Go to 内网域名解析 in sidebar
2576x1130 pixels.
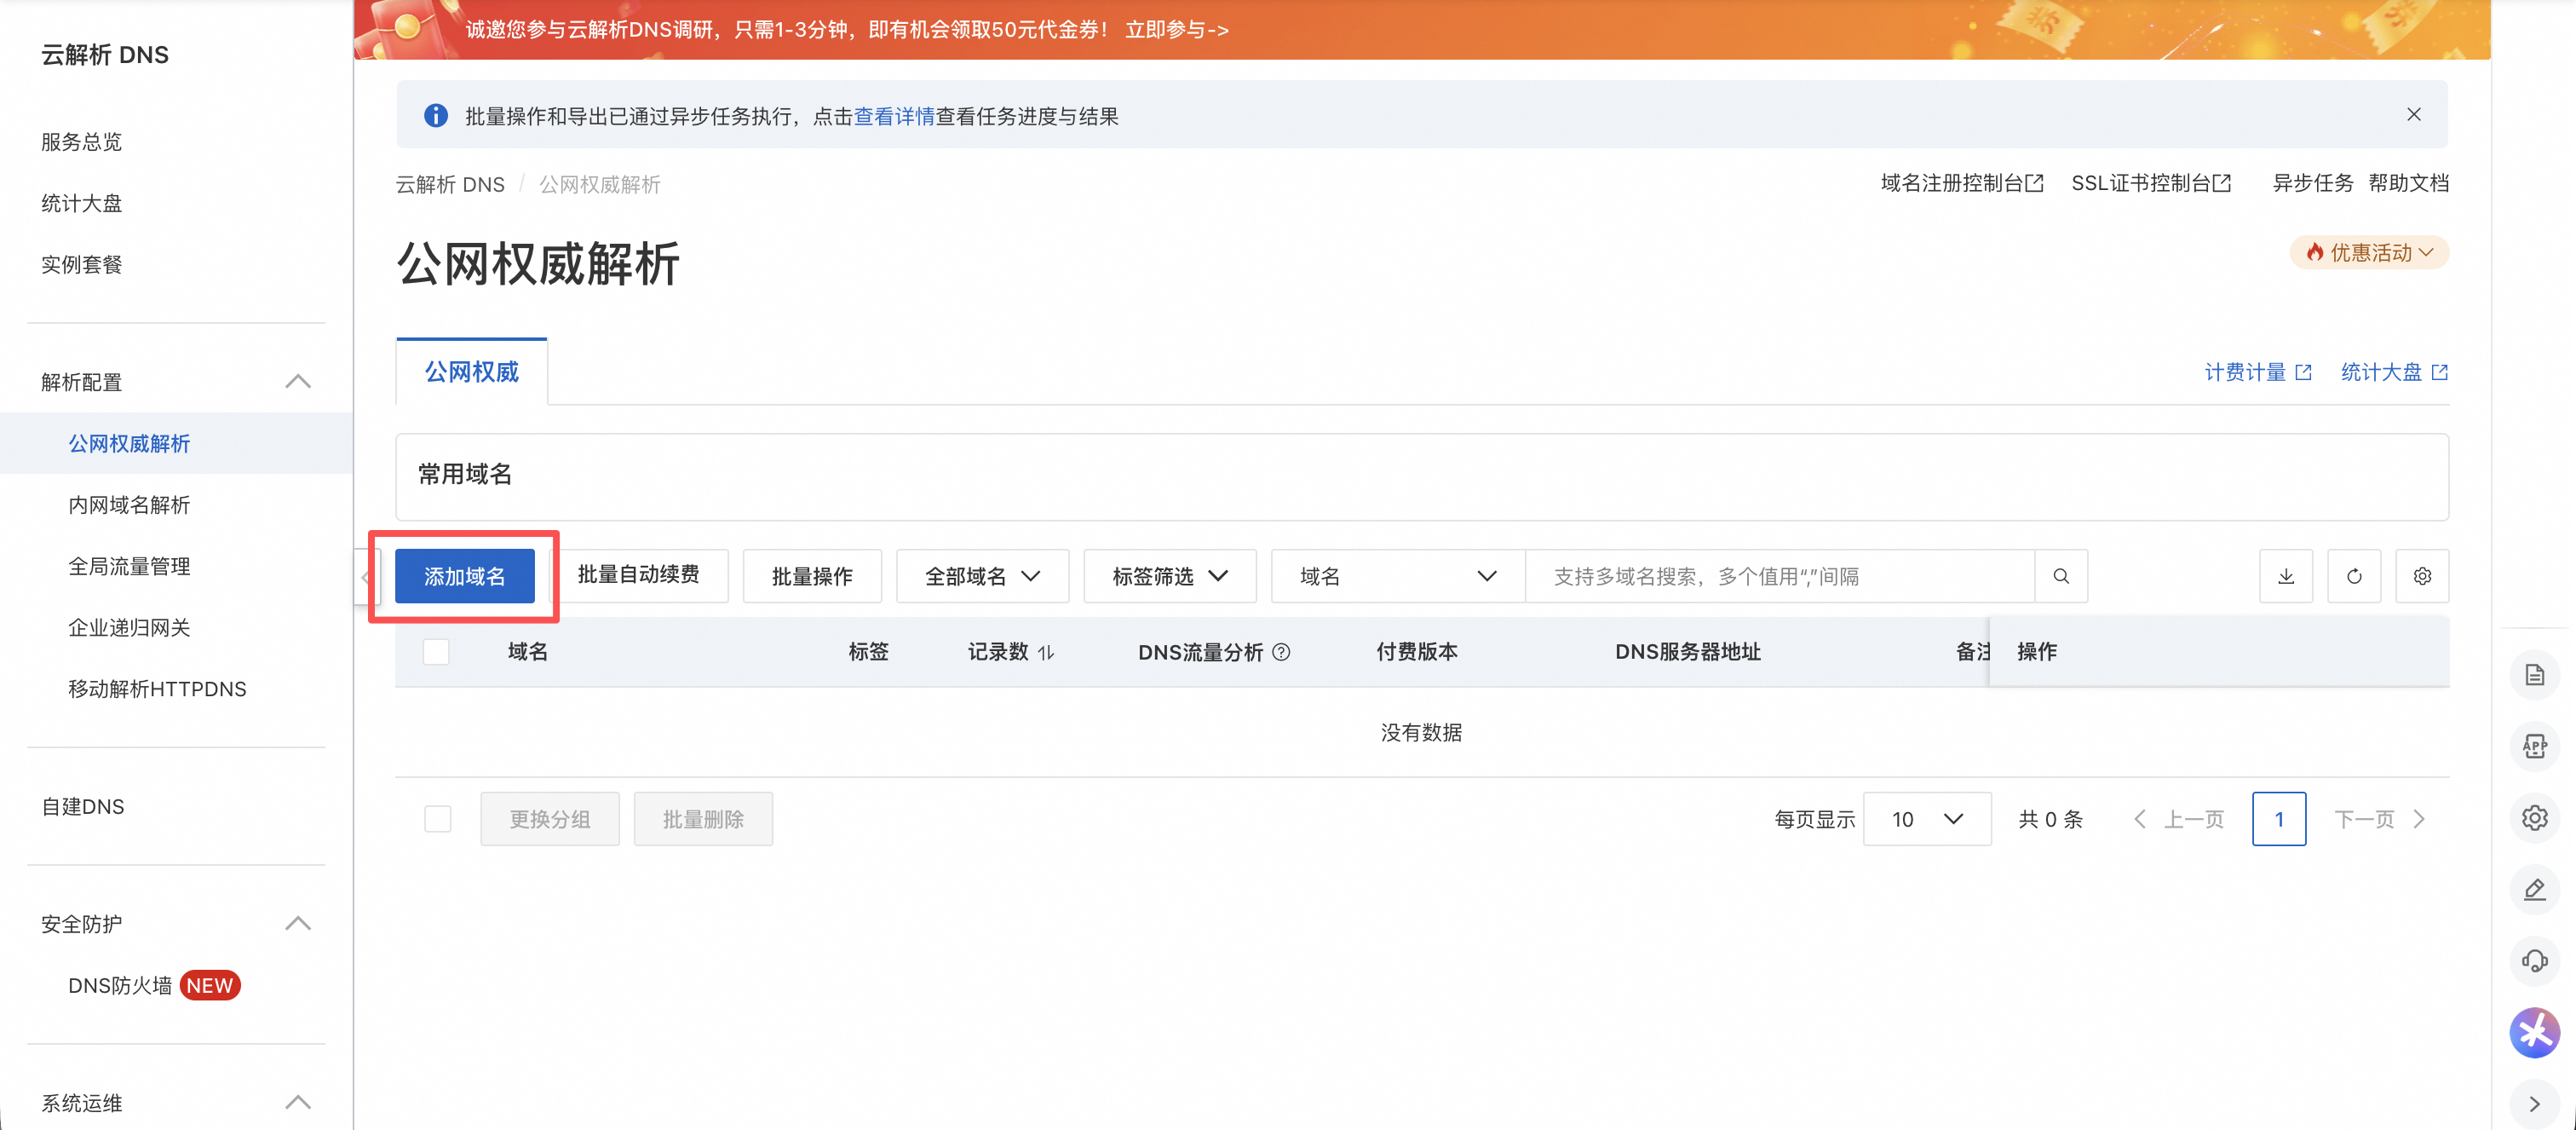pyautogui.click(x=129, y=505)
